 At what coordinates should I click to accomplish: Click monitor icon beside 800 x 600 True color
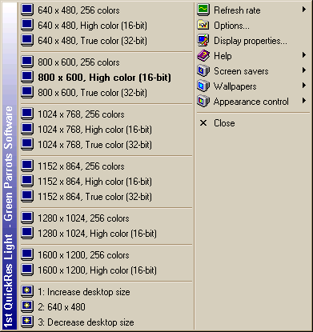coord(27,93)
